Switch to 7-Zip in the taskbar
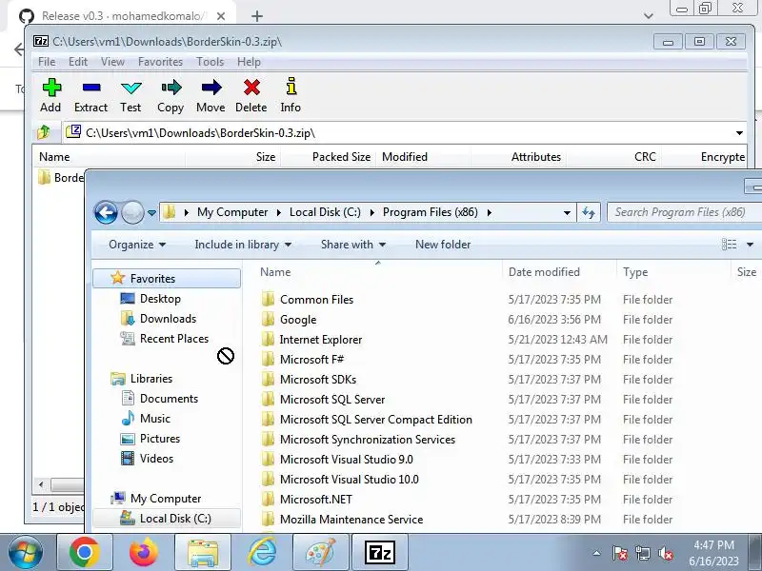Image resolution: width=762 pixels, height=571 pixels. point(380,552)
